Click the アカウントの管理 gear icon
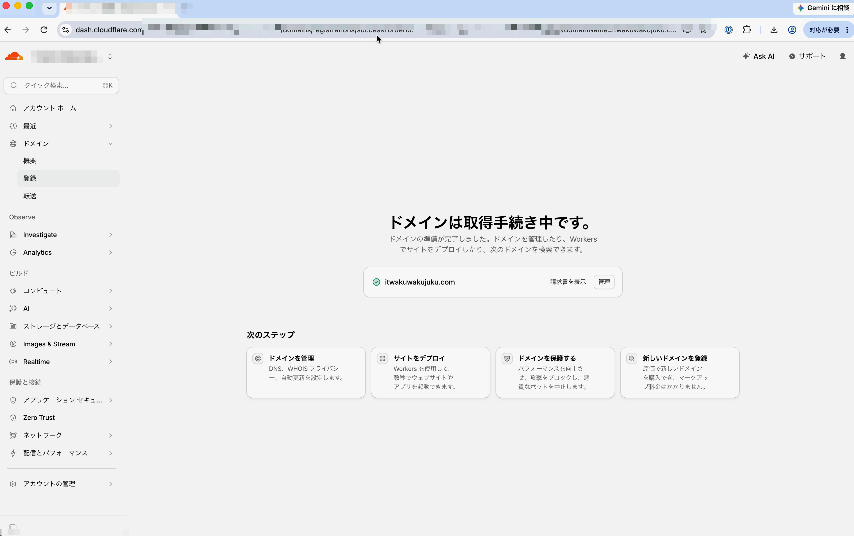The width and height of the screenshot is (854, 536). [13, 484]
